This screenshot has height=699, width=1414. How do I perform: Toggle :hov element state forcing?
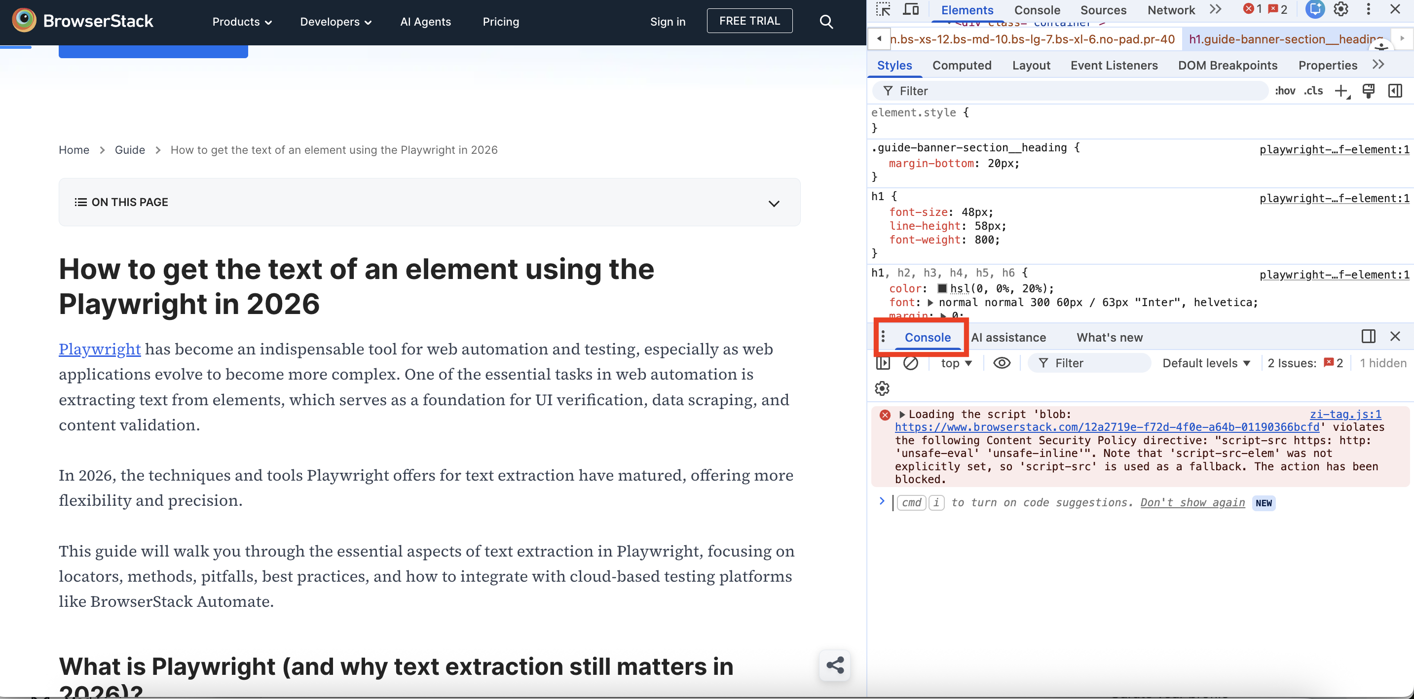[1286, 91]
